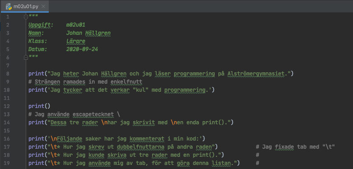The image size is (353, 169).
Task: Click "Alströmergymnasiet" in the line 8 string
Action: point(255,74)
